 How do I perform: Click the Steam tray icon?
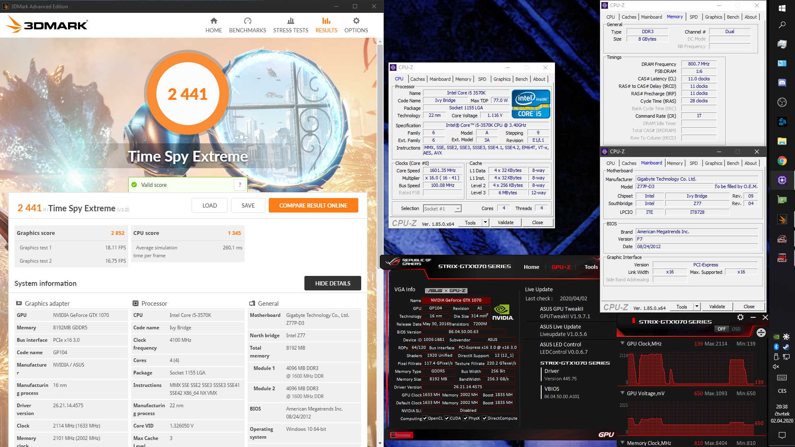[786, 347]
